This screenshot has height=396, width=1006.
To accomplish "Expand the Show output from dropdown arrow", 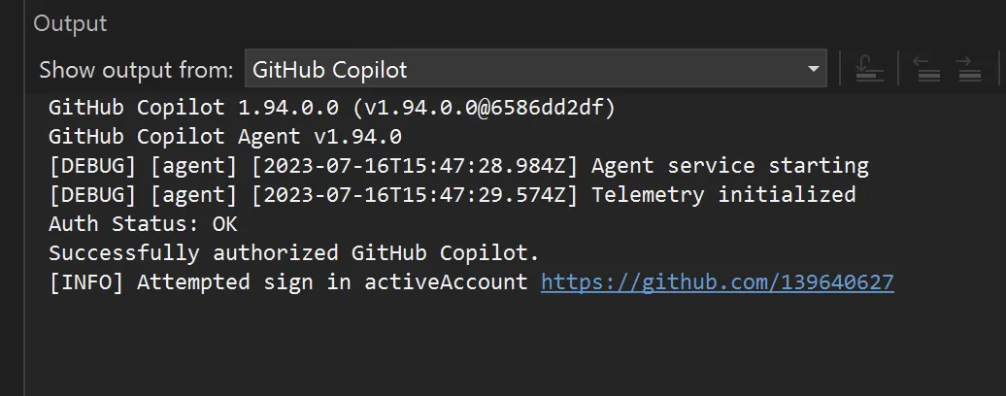I will click(814, 70).
